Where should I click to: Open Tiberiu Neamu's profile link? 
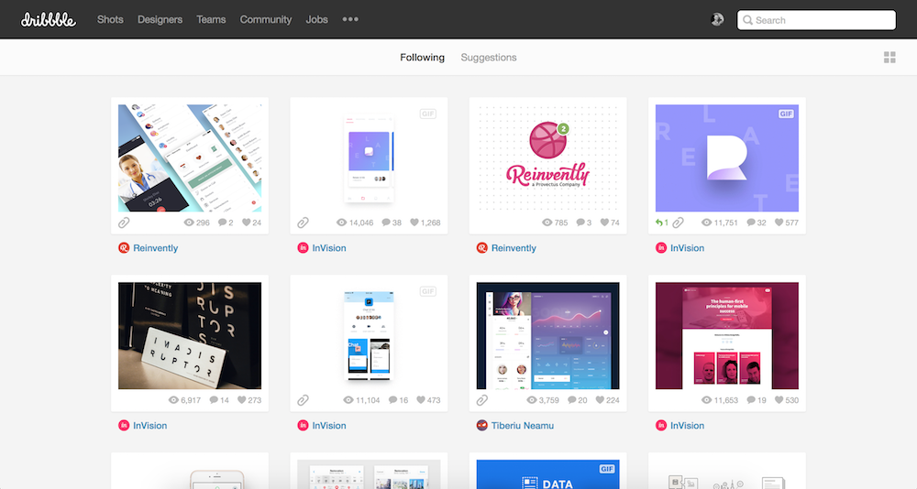523,425
